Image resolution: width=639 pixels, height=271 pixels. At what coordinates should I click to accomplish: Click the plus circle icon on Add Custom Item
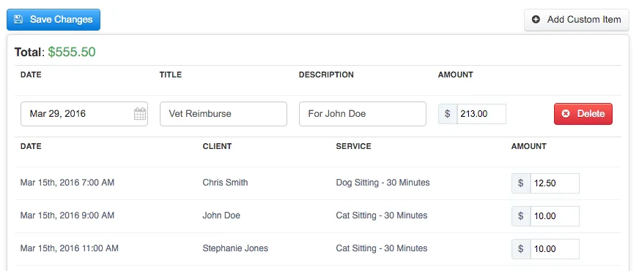536,20
